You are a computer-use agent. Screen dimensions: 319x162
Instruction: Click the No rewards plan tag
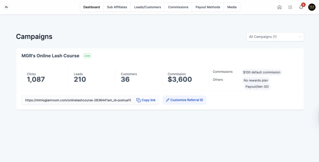click(256, 80)
